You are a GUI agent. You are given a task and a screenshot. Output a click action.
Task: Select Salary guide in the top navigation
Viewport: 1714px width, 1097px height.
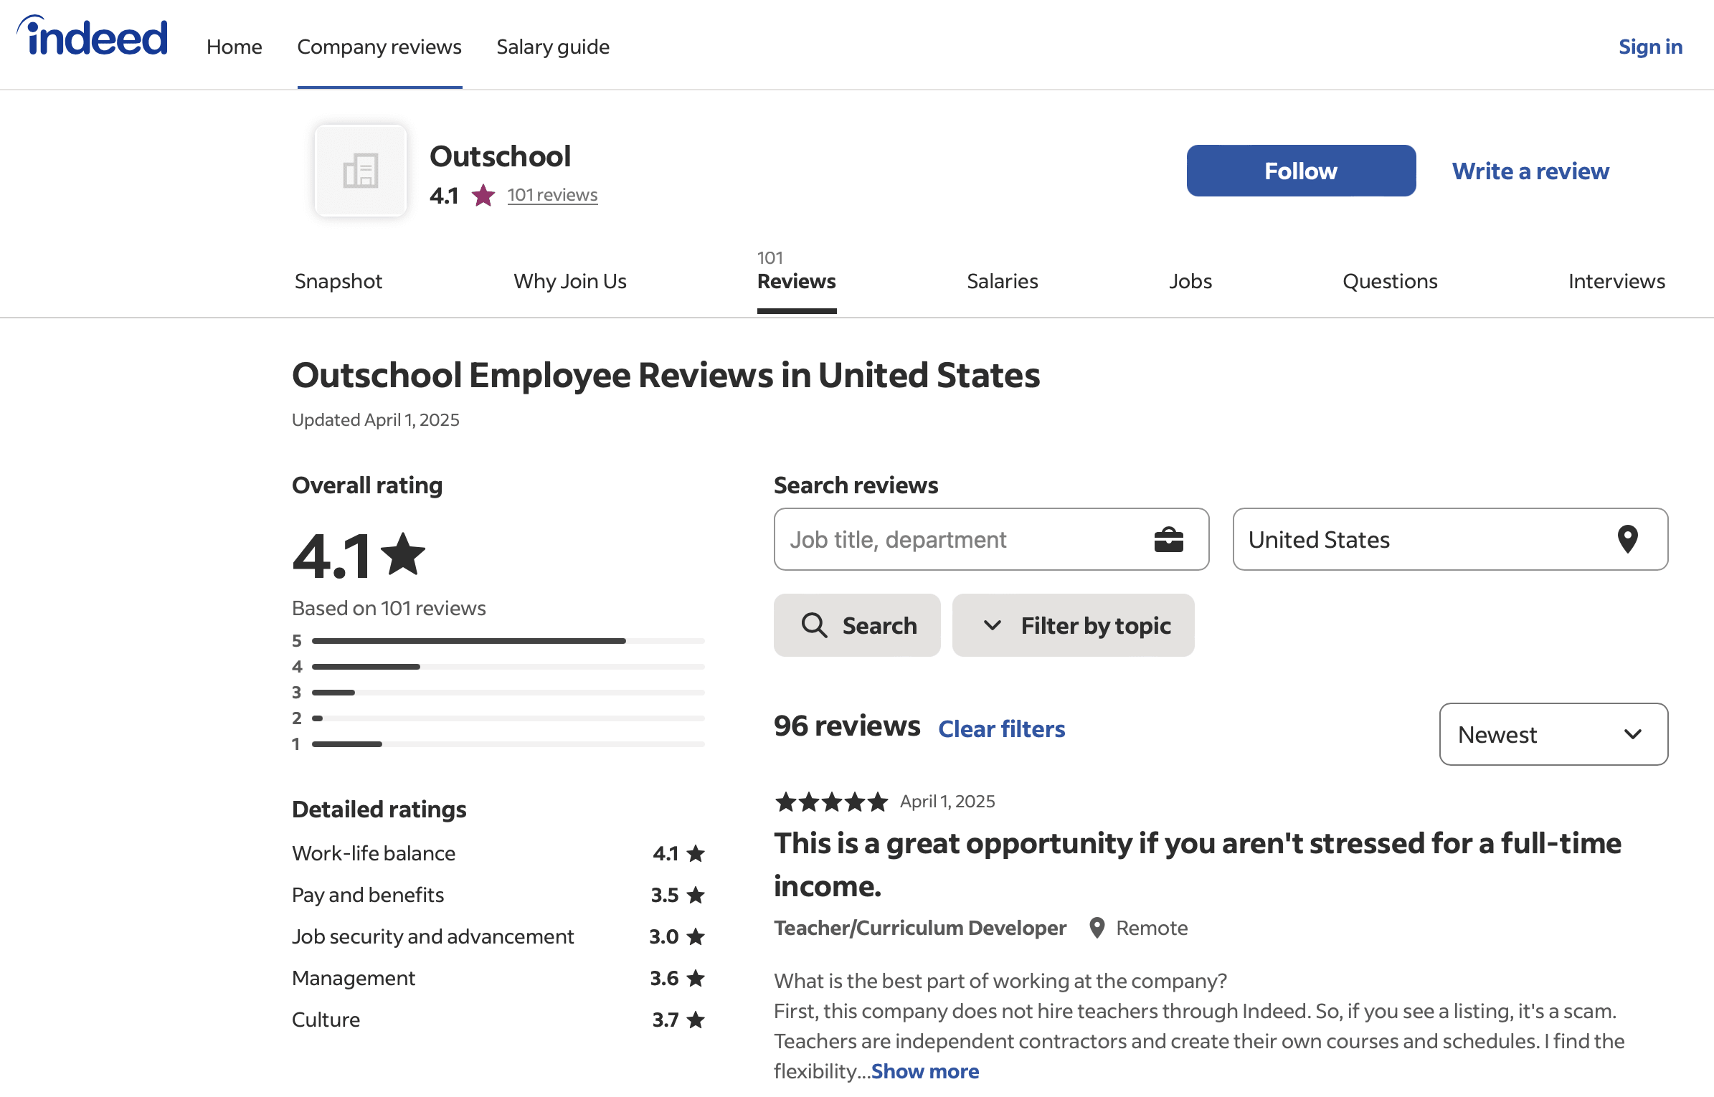[552, 46]
